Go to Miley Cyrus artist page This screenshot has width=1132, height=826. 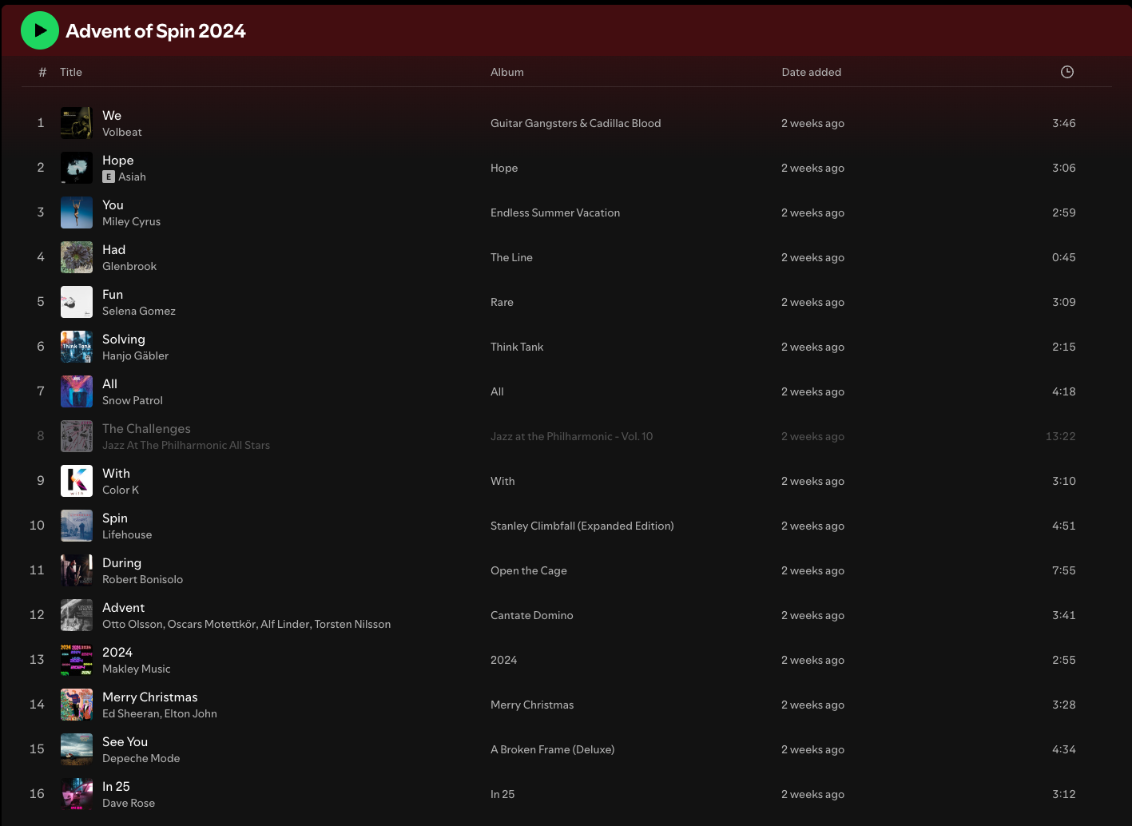pos(131,222)
